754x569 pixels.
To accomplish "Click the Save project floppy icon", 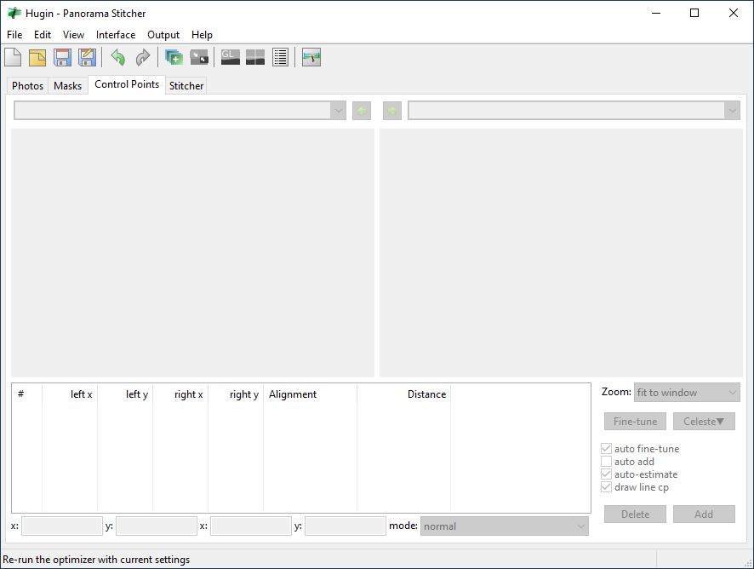I will click(62, 57).
